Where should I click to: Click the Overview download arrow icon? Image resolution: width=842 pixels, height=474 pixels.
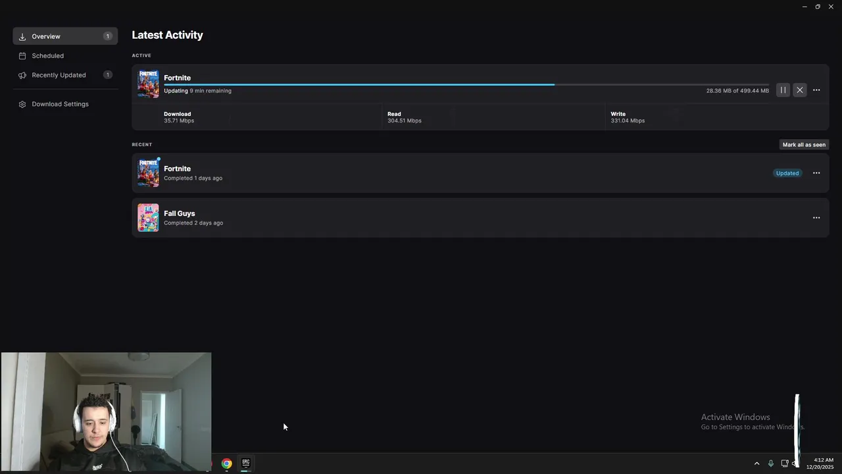[22, 36]
